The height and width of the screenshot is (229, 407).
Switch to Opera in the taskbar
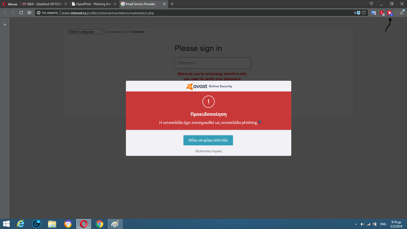click(84, 224)
